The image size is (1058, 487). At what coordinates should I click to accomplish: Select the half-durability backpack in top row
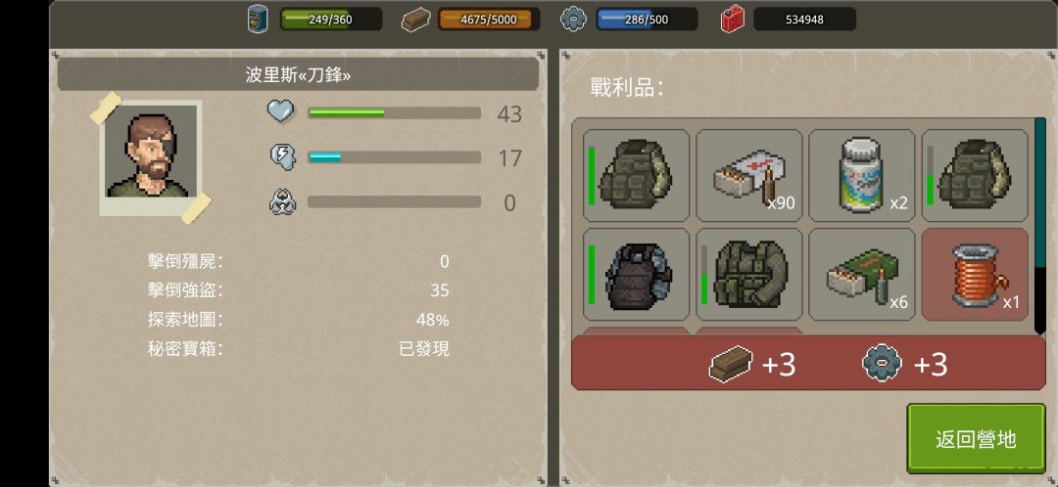point(975,176)
